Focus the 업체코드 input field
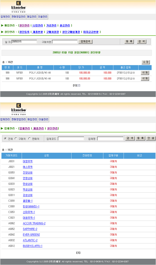The image size is (156, 265). pos(71,138)
